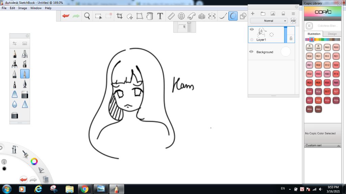Select the marker brush in brush palette
Screen dimensions: 346x194
[15, 64]
